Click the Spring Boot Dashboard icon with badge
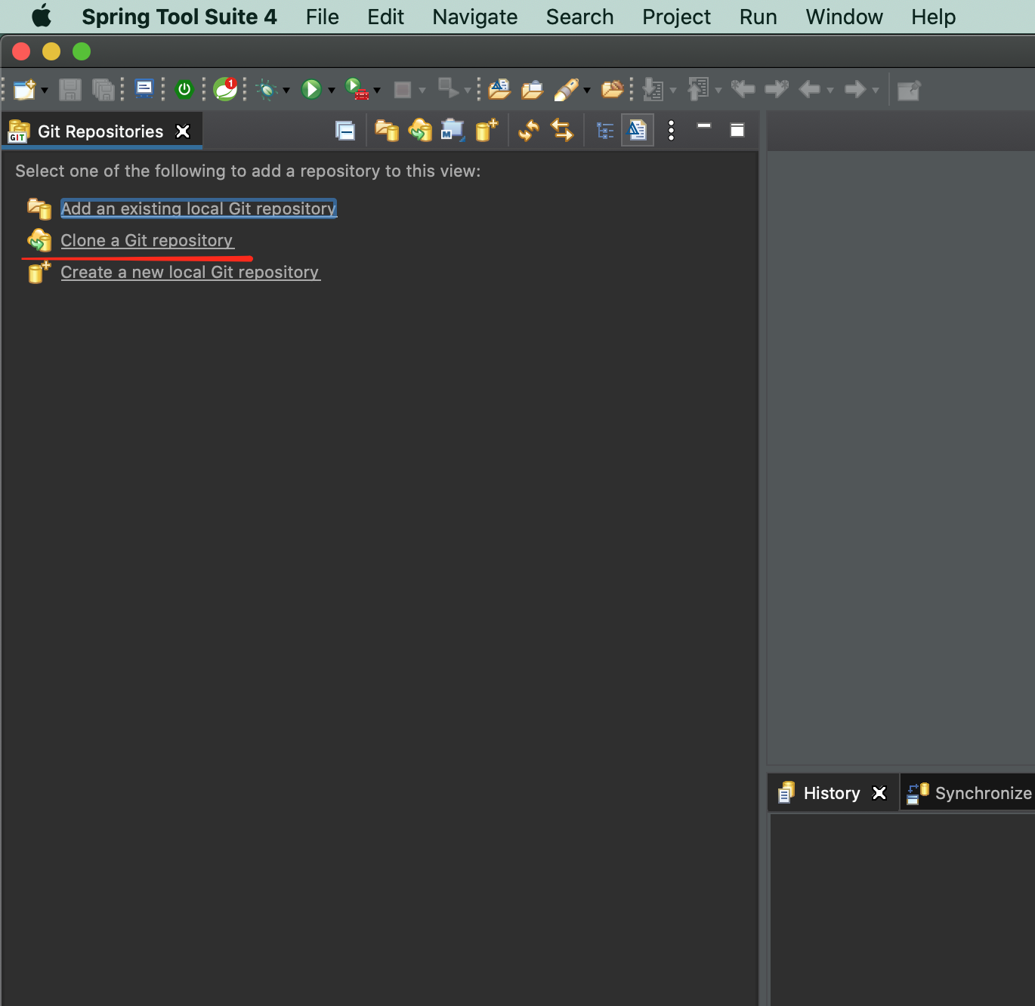This screenshot has height=1006, width=1035. 225,89
